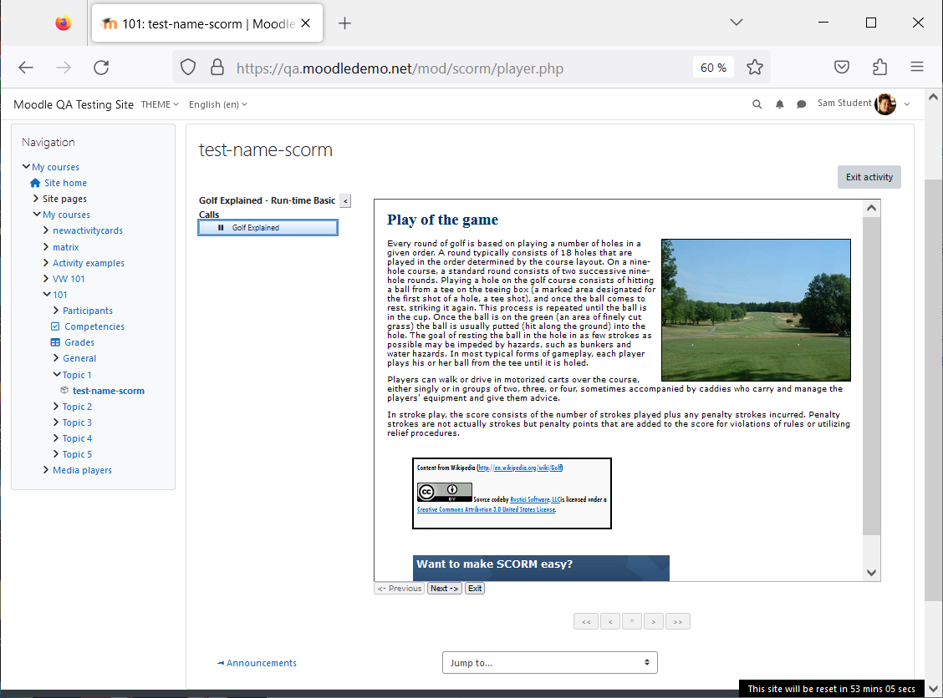
Task: Click the SCORM frame scroll-up arrow
Action: tap(871, 208)
